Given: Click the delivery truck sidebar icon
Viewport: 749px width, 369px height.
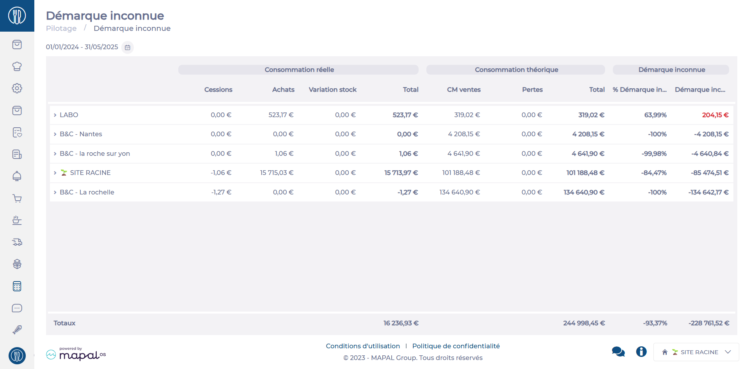Looking at the screenshot, I should pos(17,242).
